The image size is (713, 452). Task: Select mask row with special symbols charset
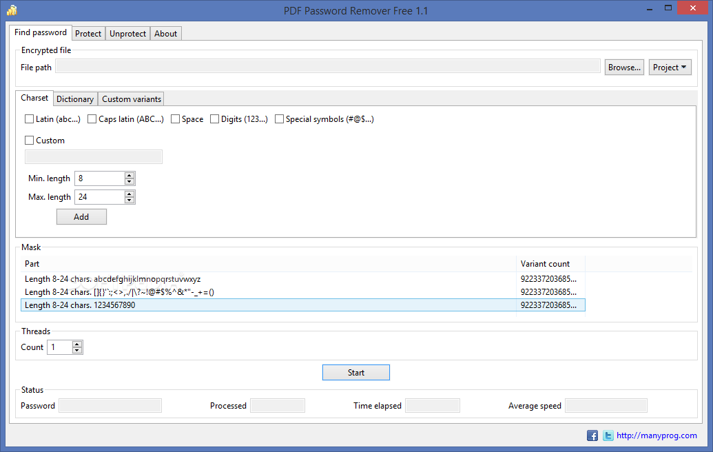click(303, 292)
